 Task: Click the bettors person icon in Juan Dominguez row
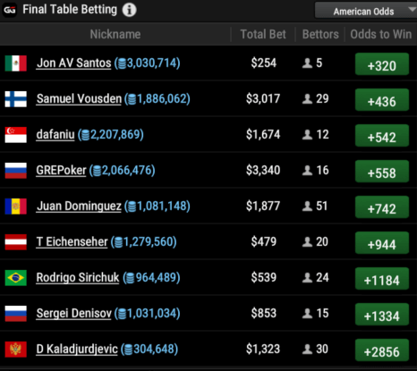pos(307,206)
